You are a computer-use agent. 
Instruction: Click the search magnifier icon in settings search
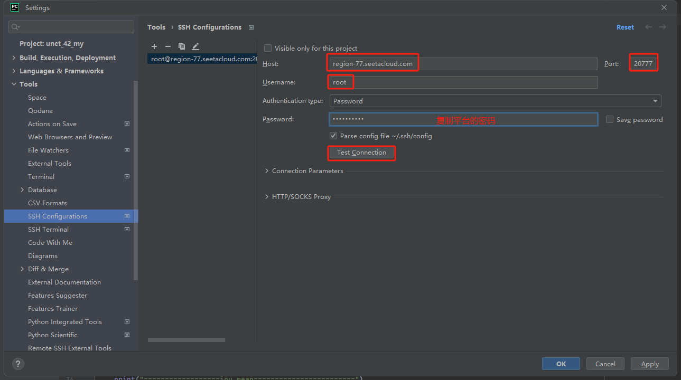pos(15,27)
